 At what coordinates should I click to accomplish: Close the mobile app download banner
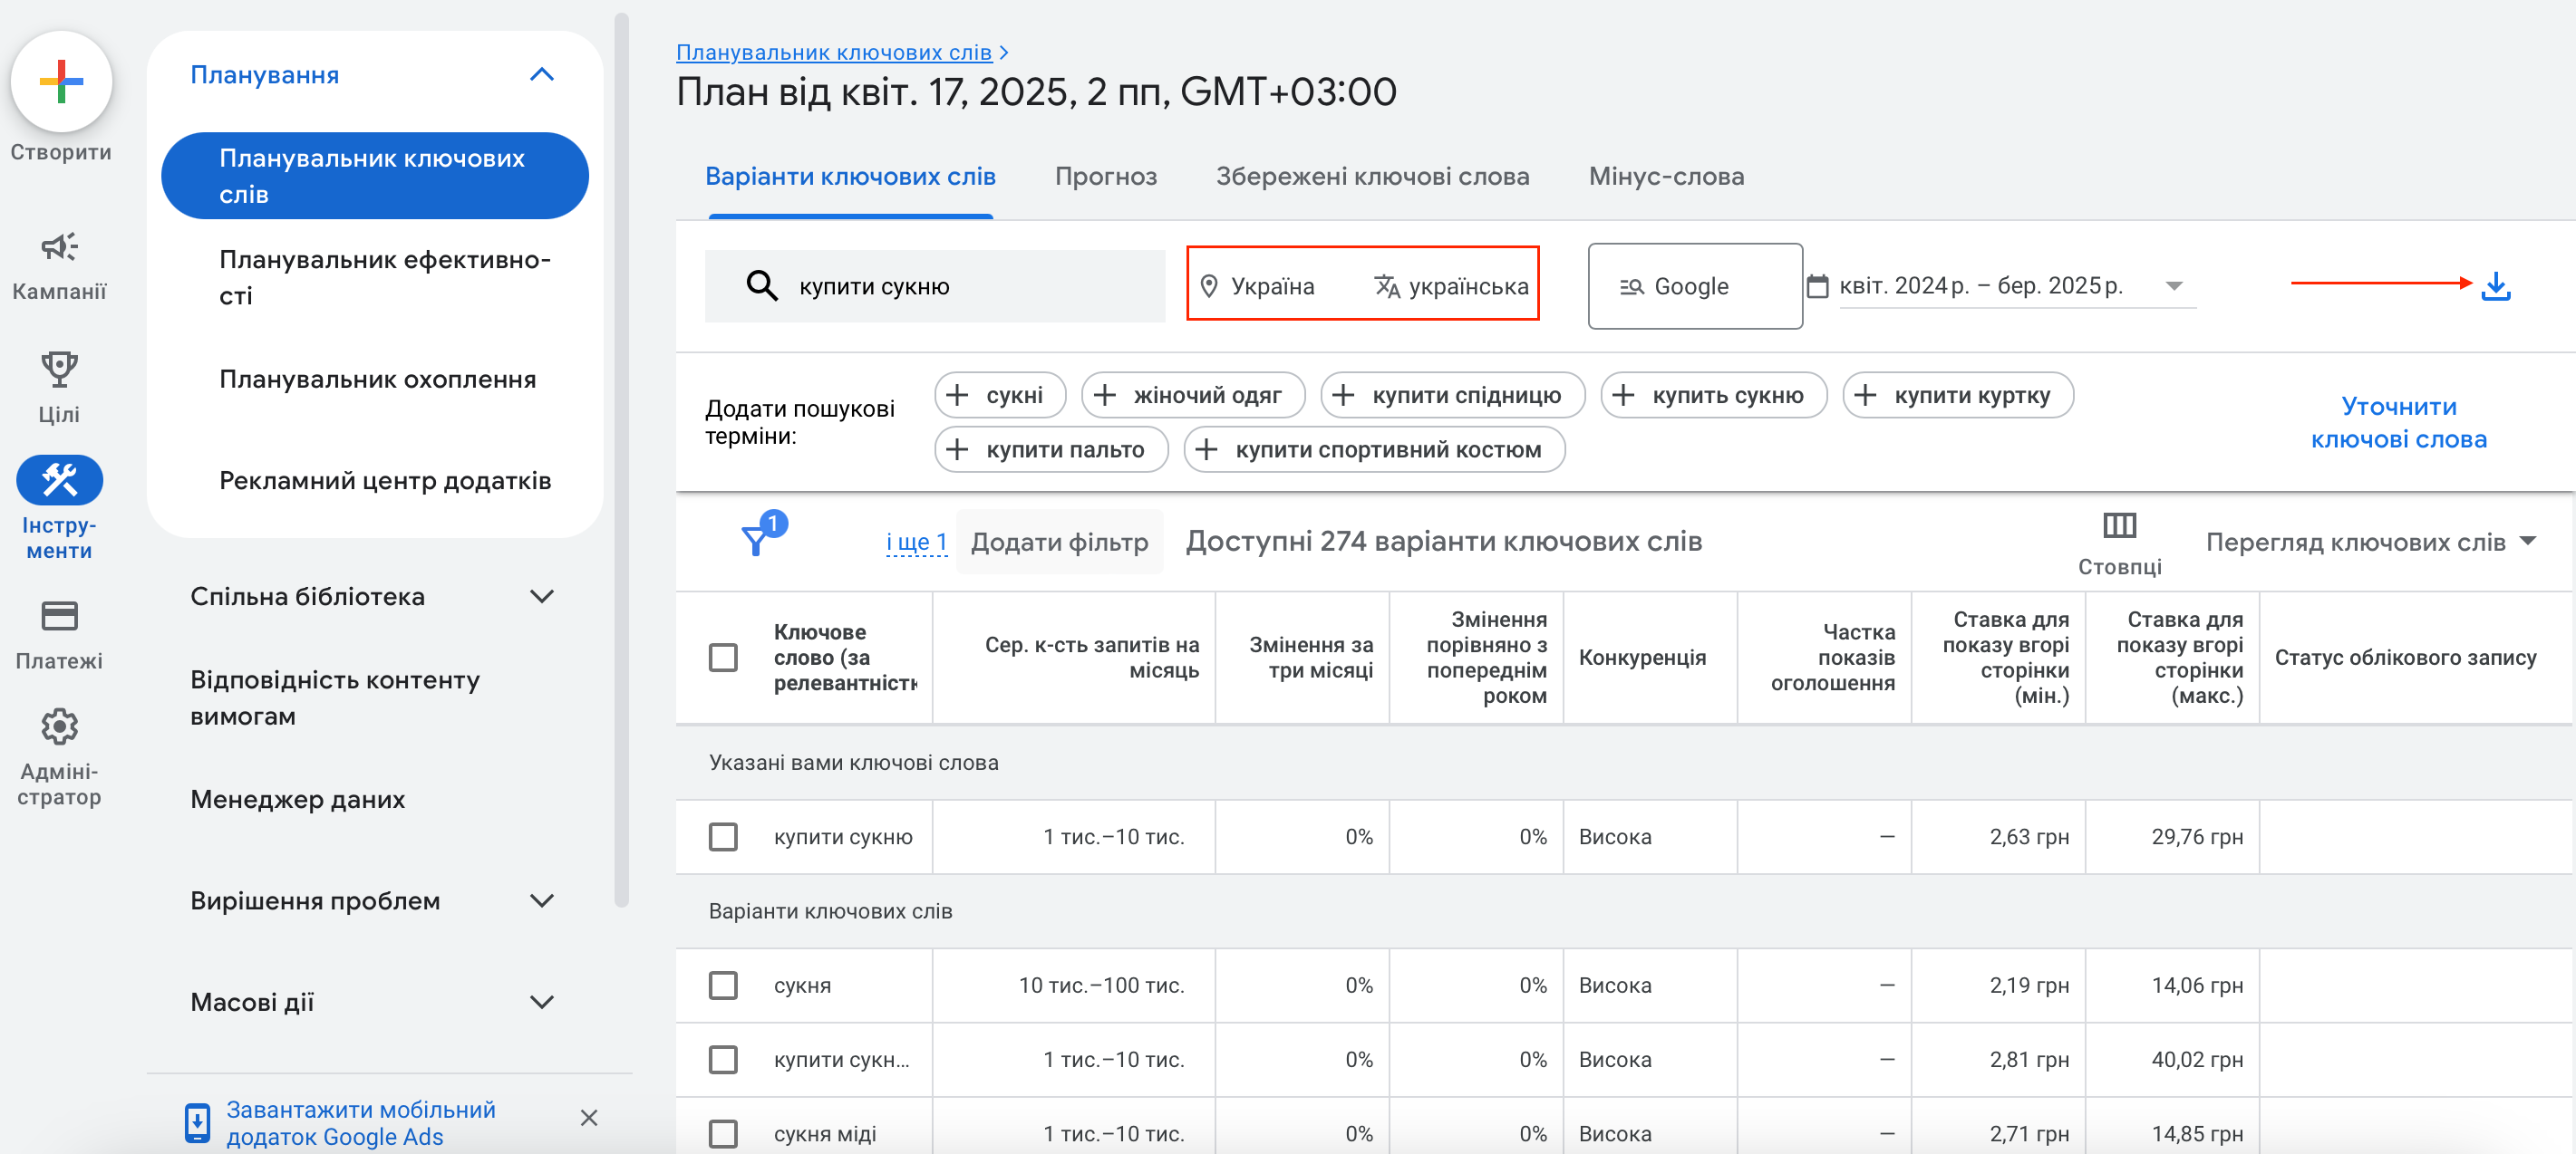click(589, 1117)
